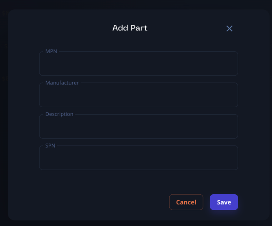Activate the field below MPN, Manufacturer
The width and height of the screenshot is (272, 226).
[138, 96]
